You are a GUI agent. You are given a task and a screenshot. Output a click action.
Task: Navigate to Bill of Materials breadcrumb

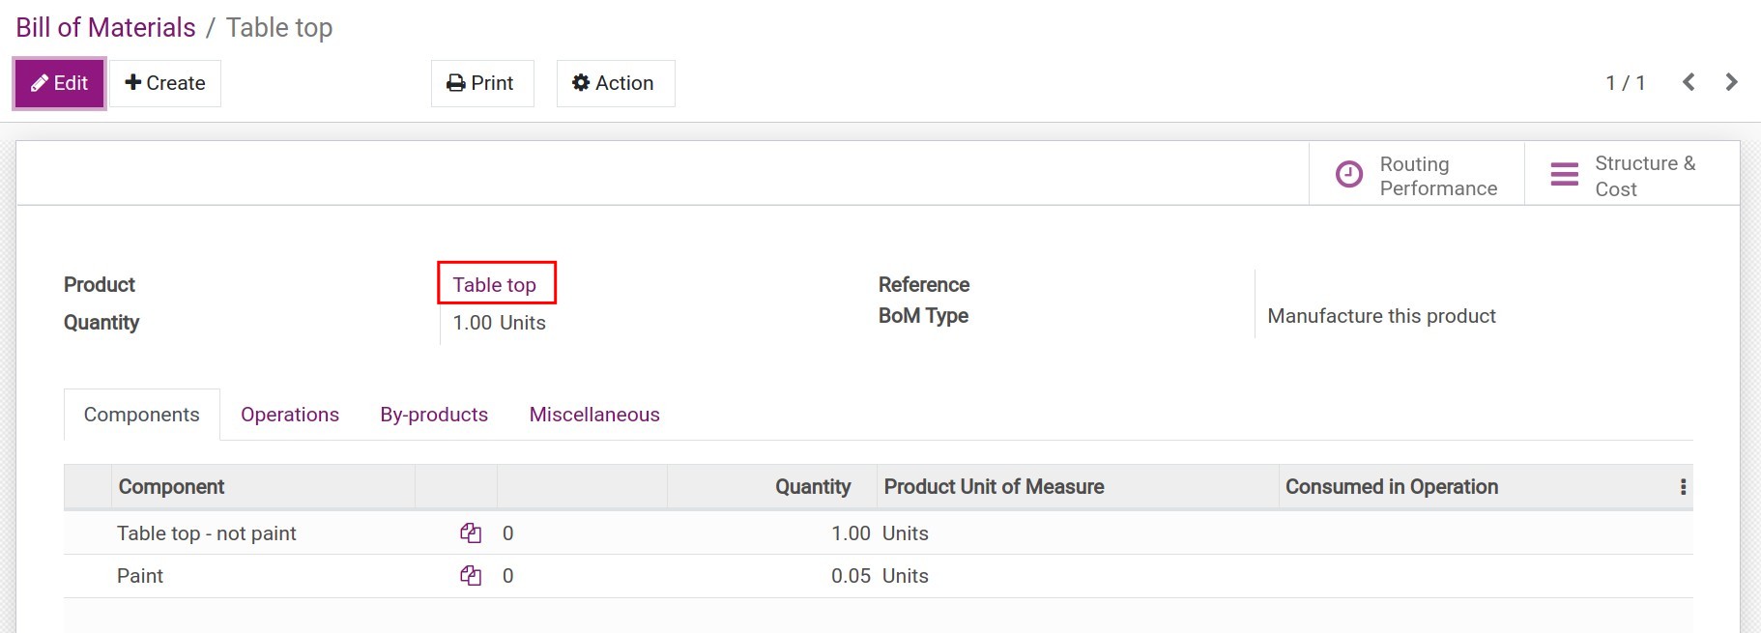(105, 28)
